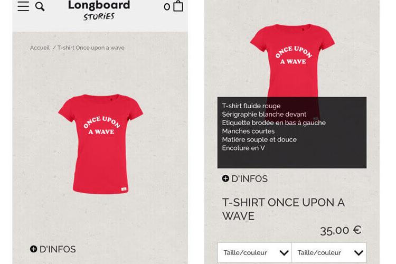Viewport: 396px width, 264px height.
Task: Open the second Taille/couleur dropdown
Action: (329, 252)
